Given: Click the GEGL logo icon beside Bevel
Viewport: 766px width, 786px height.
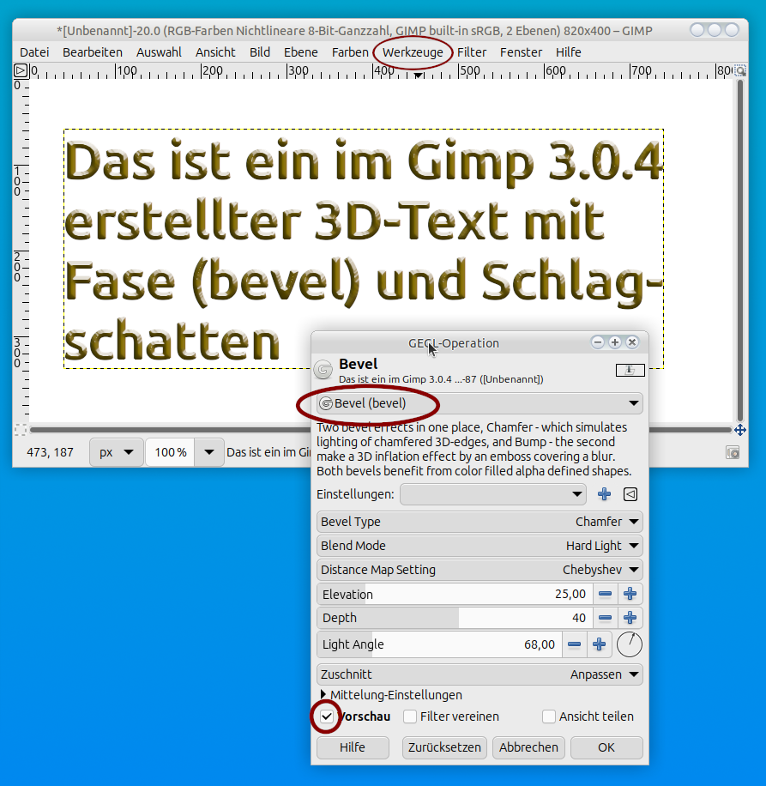Looking at the screenshot, I should pos(323,370).
